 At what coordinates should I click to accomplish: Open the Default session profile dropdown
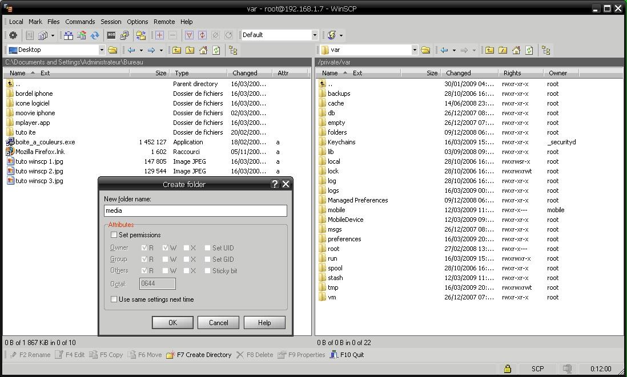point(315,35)
